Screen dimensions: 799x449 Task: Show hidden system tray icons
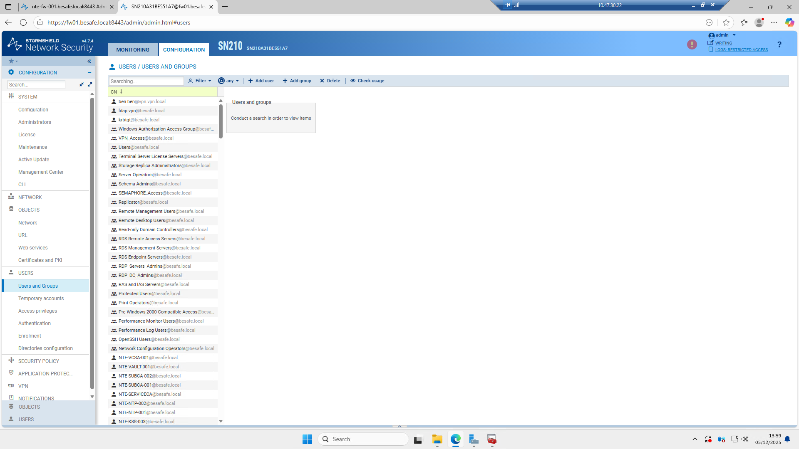(695, 439)
